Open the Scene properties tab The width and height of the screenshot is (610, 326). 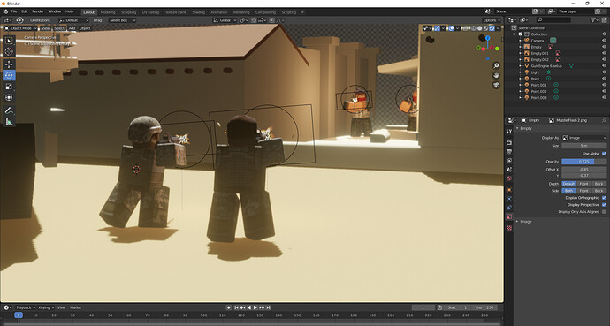click(x=509, y=170)
